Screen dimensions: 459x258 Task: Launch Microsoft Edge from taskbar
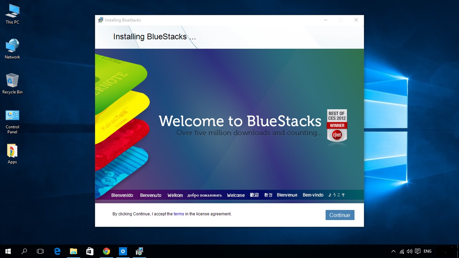pos(57,251)
